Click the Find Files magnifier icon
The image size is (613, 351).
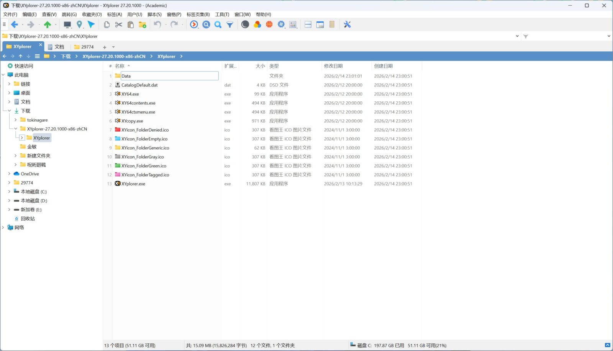click(x=218, y=24)
